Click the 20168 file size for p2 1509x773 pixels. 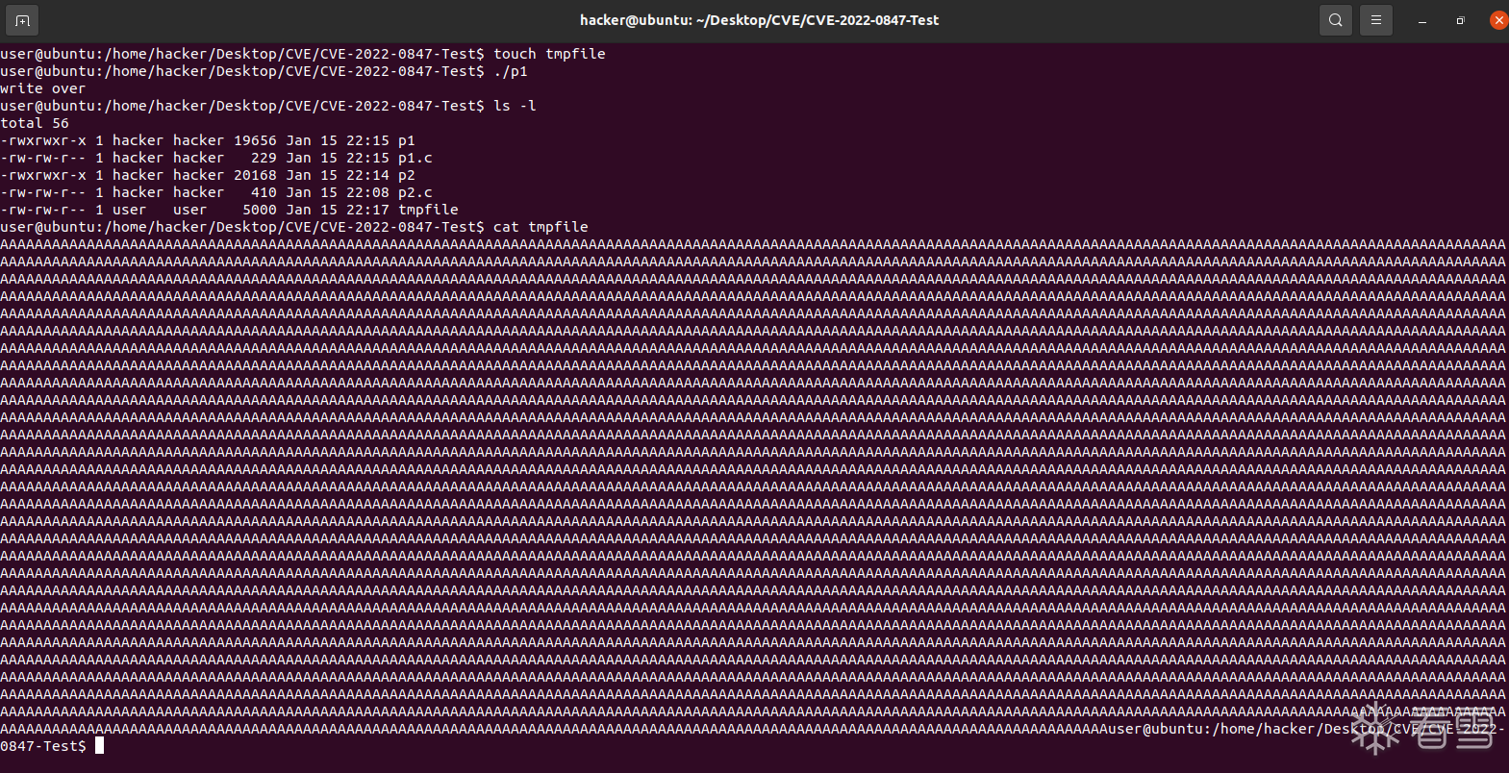255,175
